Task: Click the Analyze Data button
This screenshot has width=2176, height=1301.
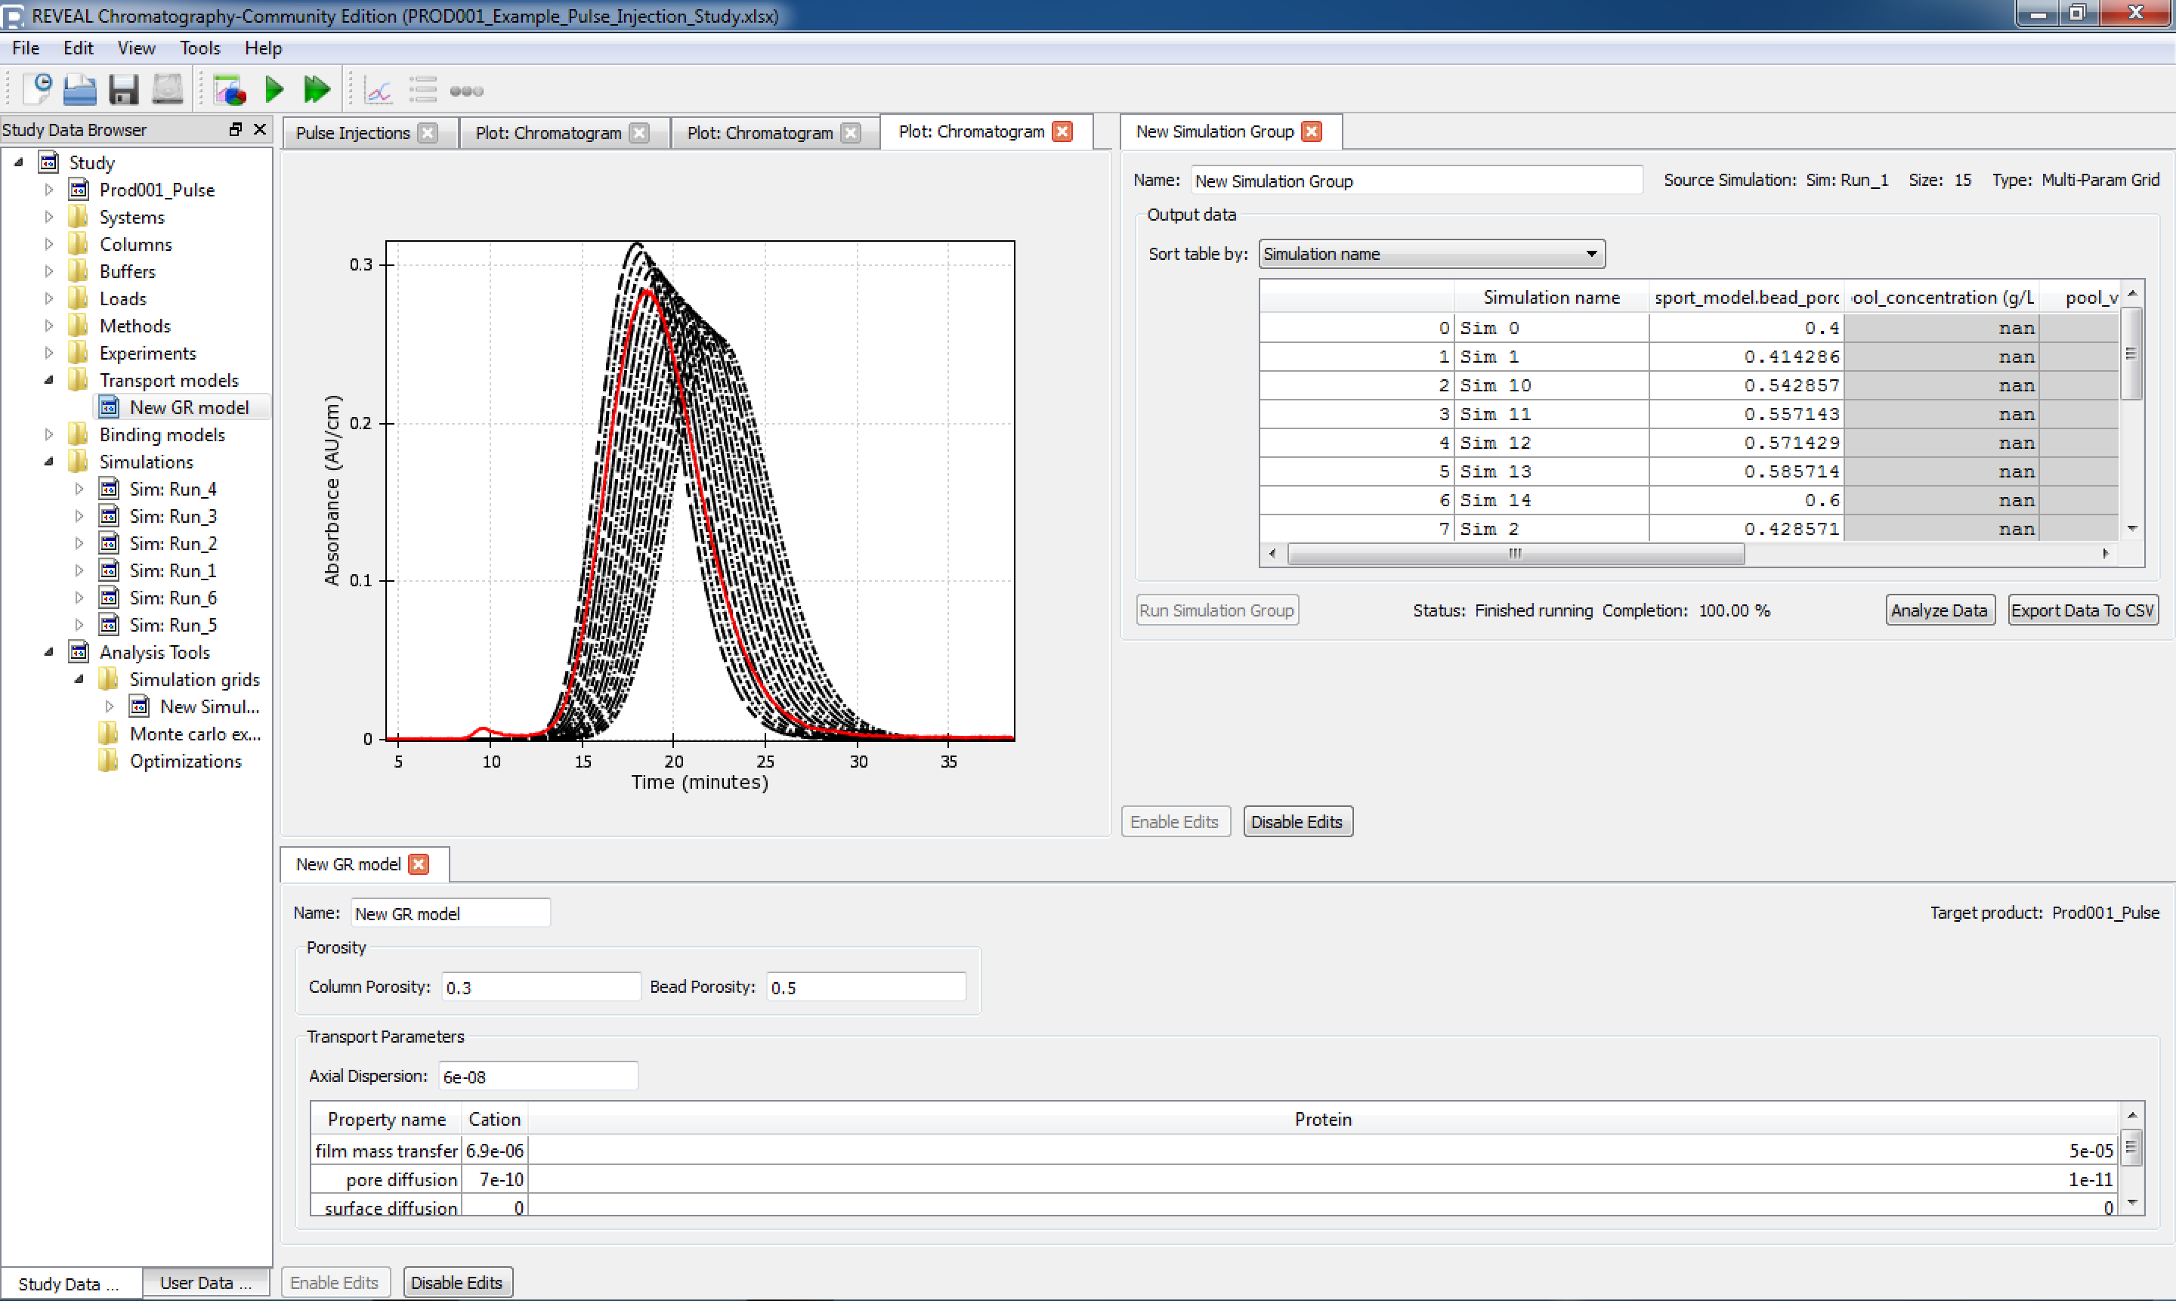Action: click(x=1940, y=610)
